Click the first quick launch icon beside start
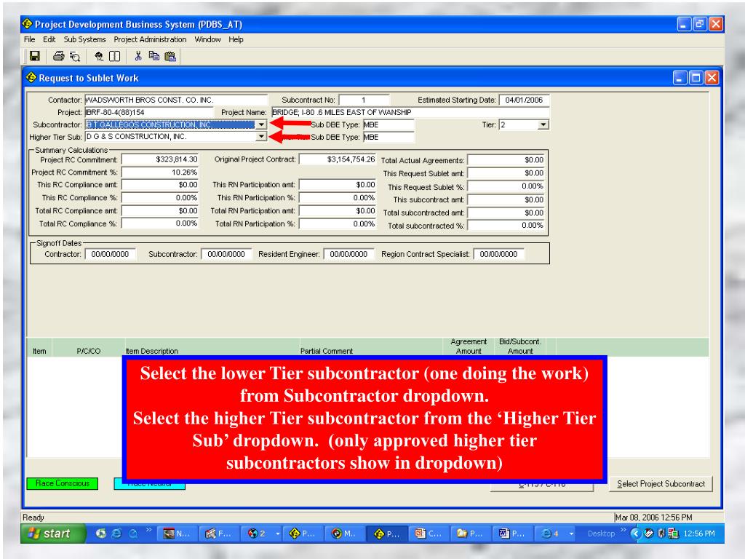Screen dimensions: 745x559 pyautogui.click(x=100, y=534)
